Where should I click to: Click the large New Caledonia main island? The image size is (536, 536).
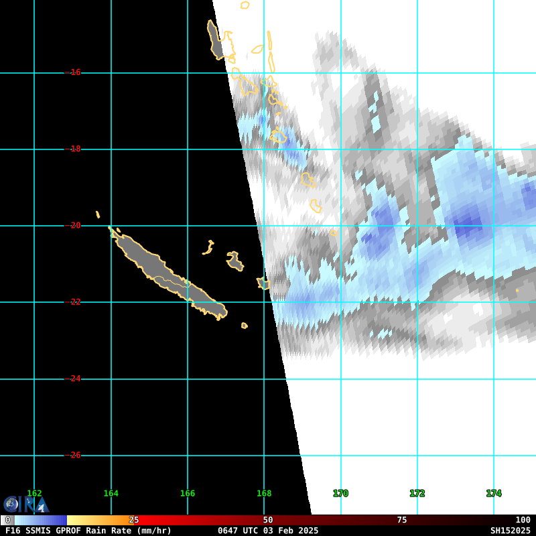(167, 274)
